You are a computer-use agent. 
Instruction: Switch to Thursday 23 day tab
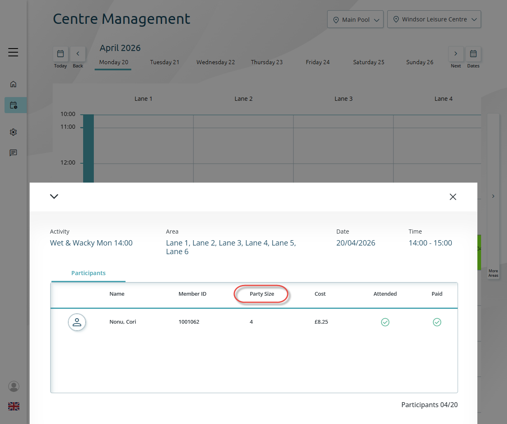point(267,62)
